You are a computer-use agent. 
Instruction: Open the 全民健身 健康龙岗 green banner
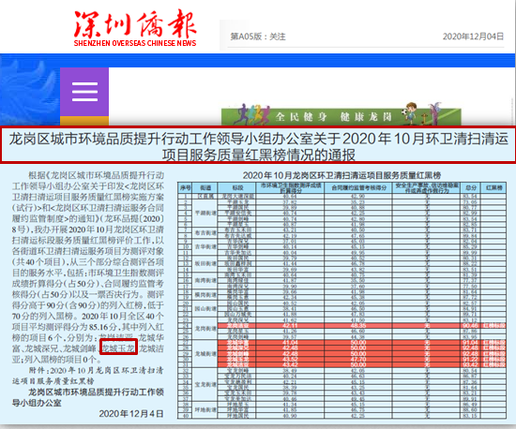[x=341, y=116]
